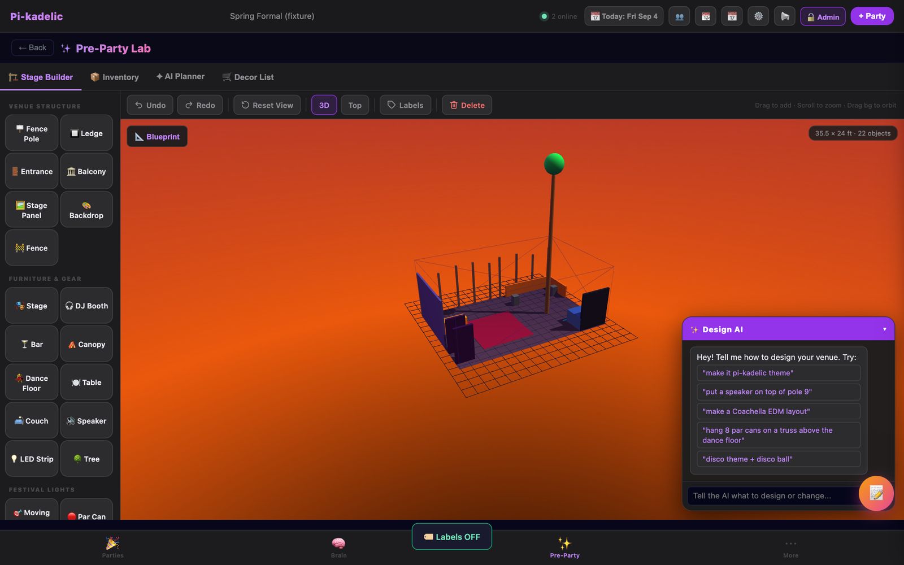
Task: Add a Stage Panel
Action: pos(32,210)
